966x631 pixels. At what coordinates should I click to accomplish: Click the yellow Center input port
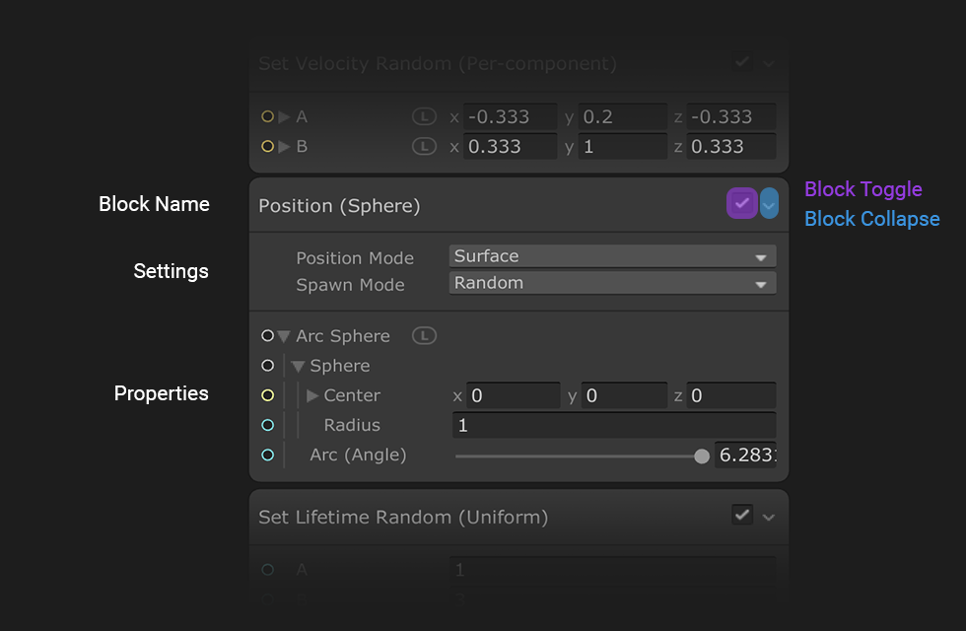coord(267,395)
